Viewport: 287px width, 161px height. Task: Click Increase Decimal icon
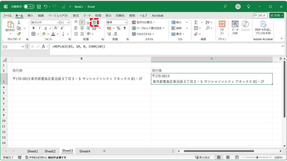(109, 34)
